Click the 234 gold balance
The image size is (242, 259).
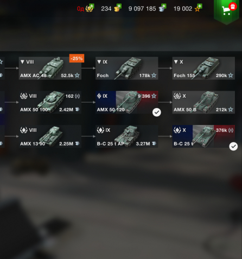[x=106, y=9]
